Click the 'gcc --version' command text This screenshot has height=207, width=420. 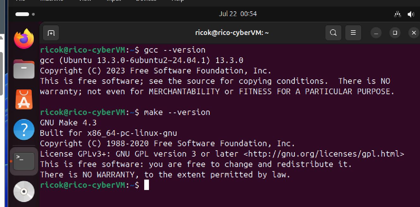(175, 50)
